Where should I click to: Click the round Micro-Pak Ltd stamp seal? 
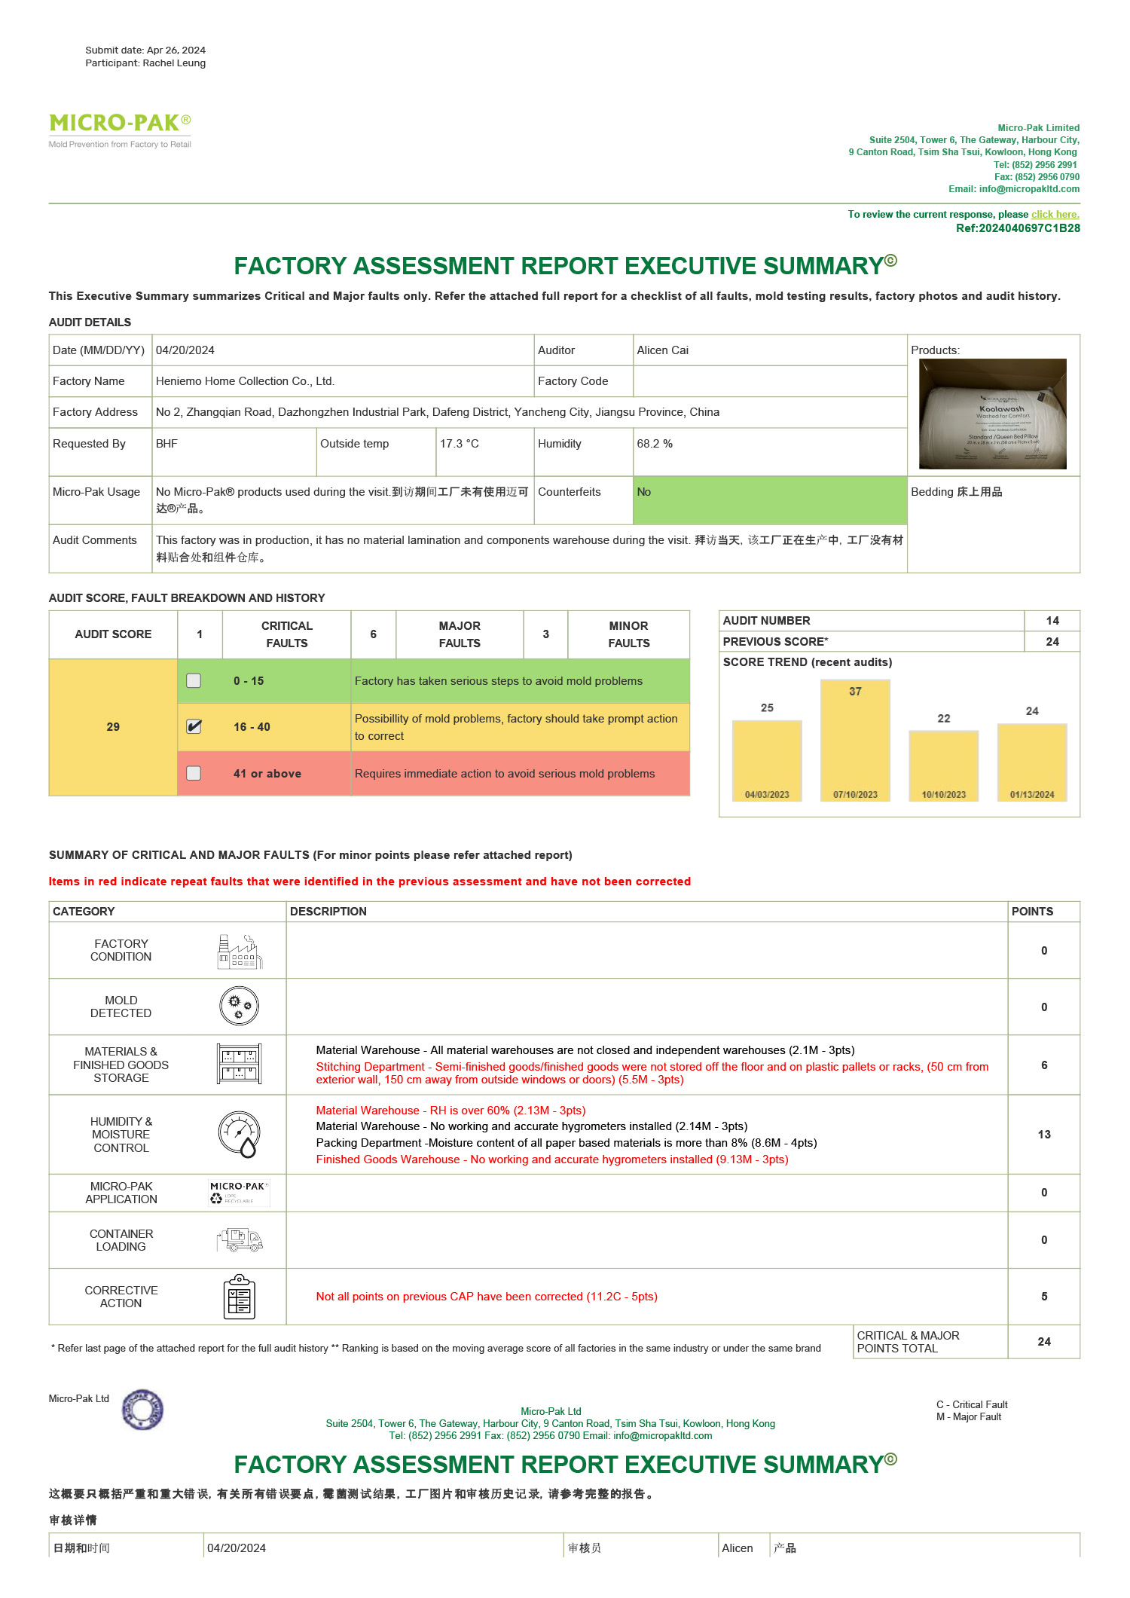pyautogui.click(x=142, y=1410)
